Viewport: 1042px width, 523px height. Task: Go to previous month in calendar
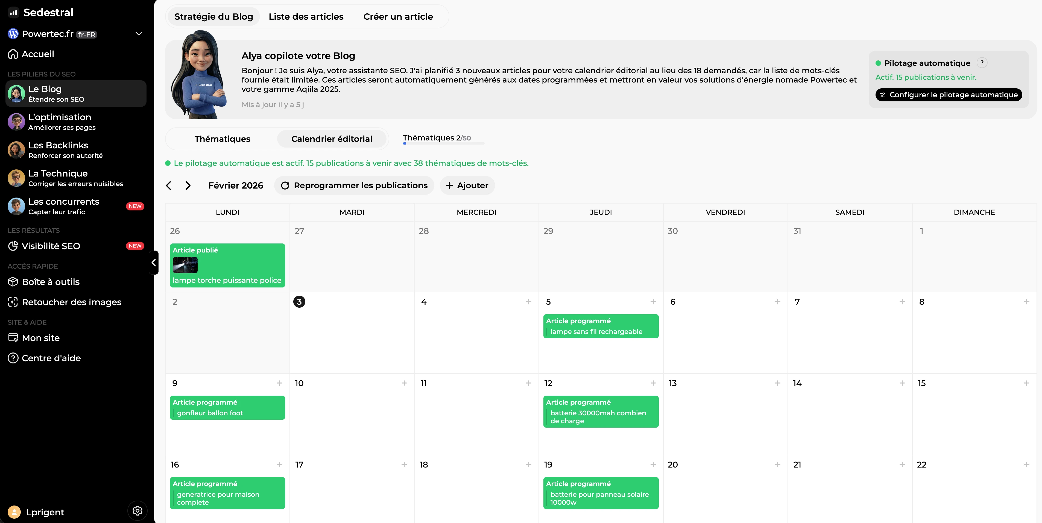tap(169, 185)
